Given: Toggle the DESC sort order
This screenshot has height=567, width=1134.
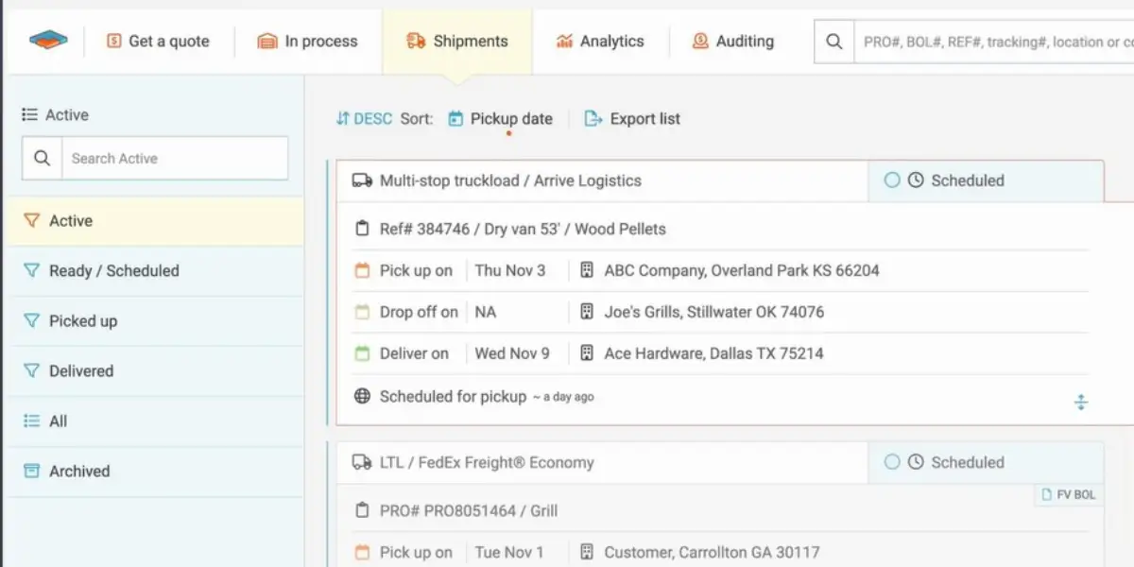Looking at the screenshot, I should pos(364,119).
